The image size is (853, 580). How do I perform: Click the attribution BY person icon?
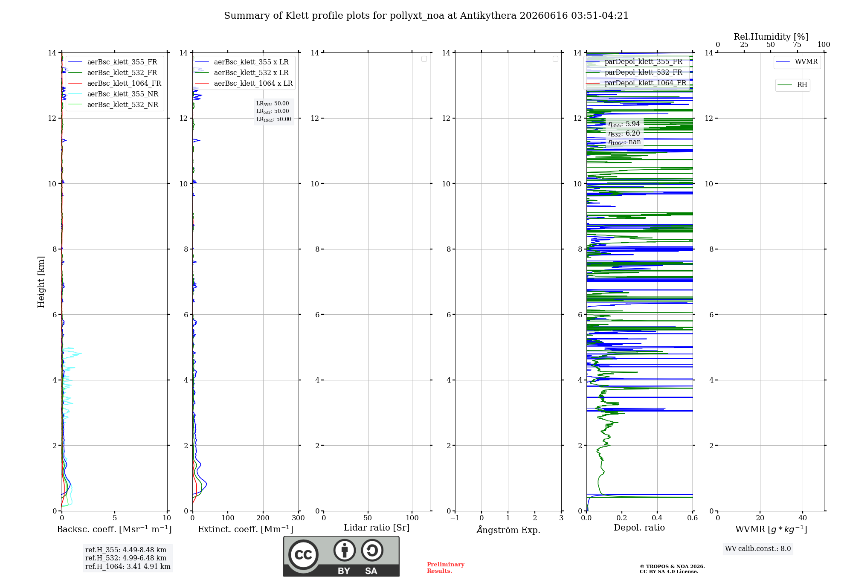coord(345,550)
